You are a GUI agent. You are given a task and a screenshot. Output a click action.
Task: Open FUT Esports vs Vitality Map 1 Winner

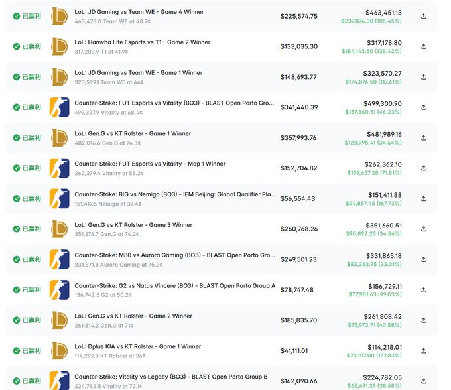150,164
